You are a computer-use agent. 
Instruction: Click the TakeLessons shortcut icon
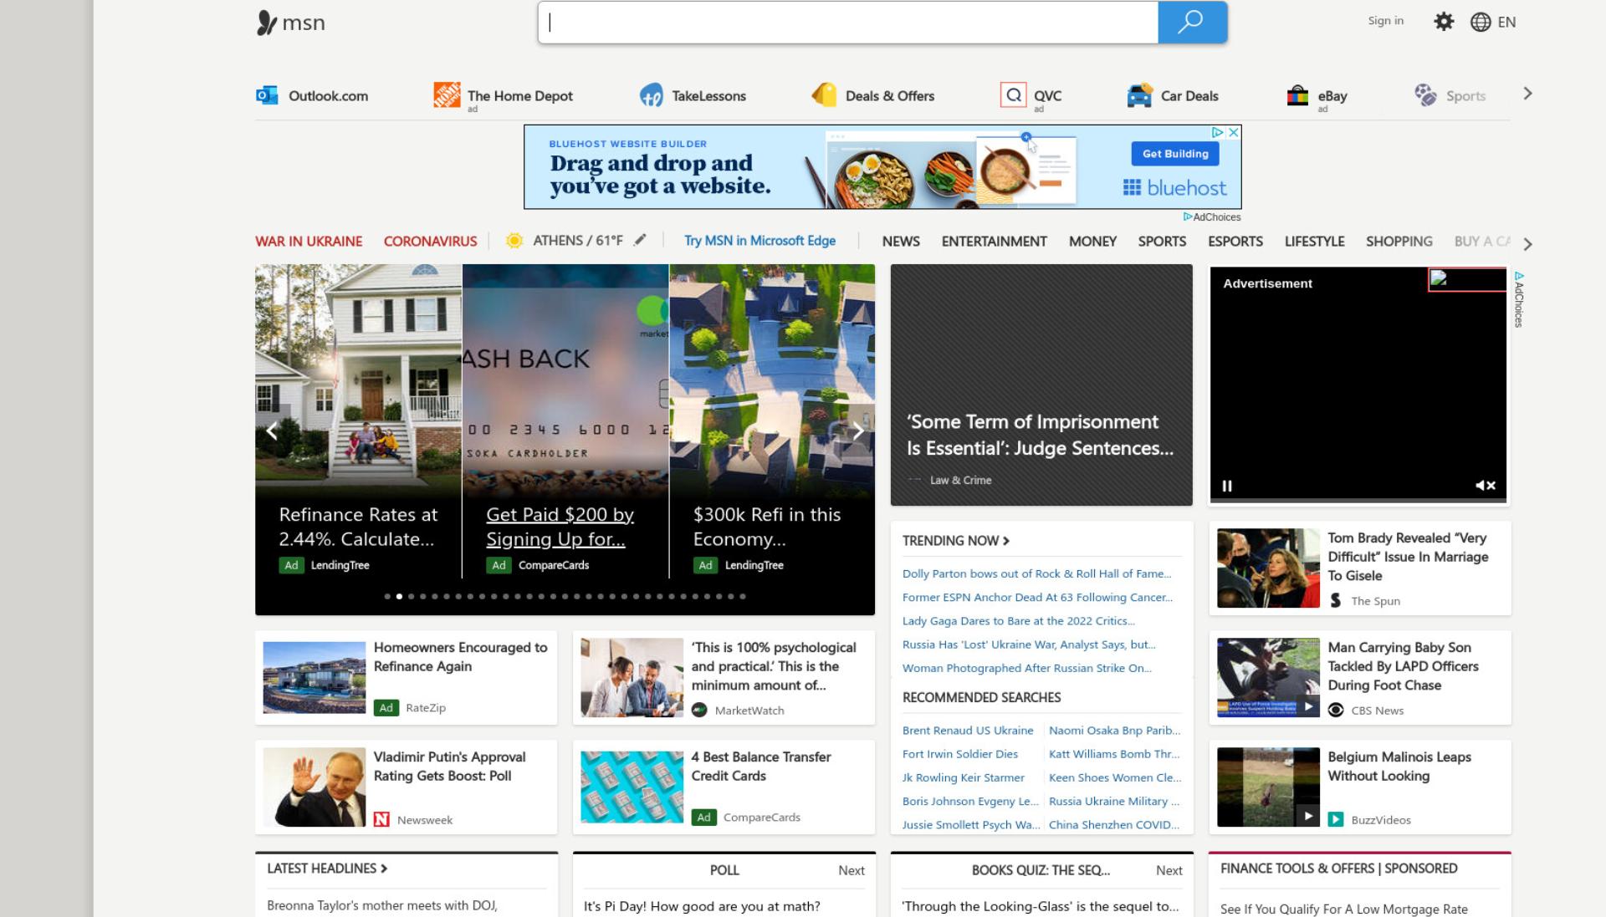point(651,95)
